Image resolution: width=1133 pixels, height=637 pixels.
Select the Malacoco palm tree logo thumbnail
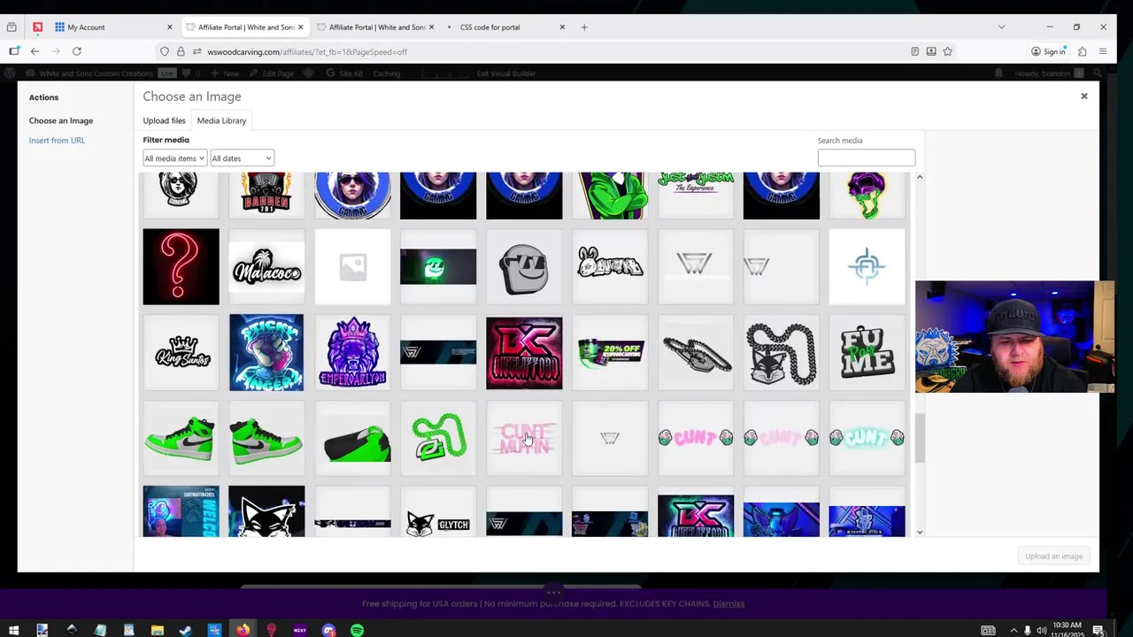(x=266, y=267)
